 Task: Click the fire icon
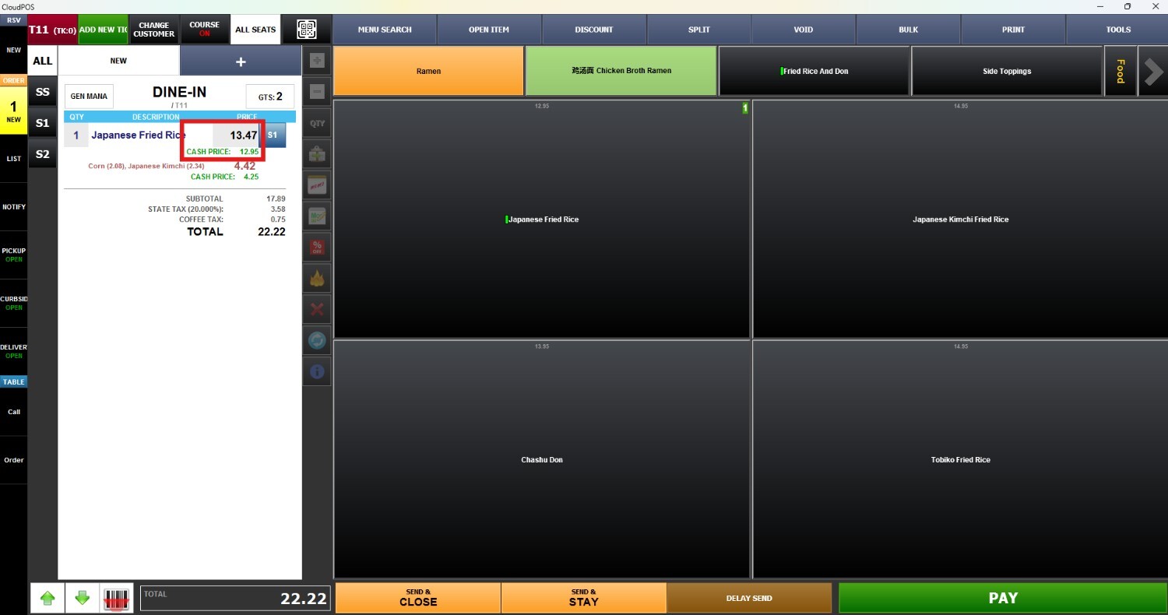317,279
